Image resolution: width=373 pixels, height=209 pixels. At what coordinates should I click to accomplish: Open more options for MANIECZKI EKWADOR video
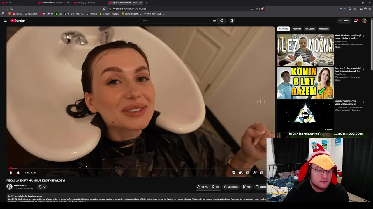[x=363, y=102]
